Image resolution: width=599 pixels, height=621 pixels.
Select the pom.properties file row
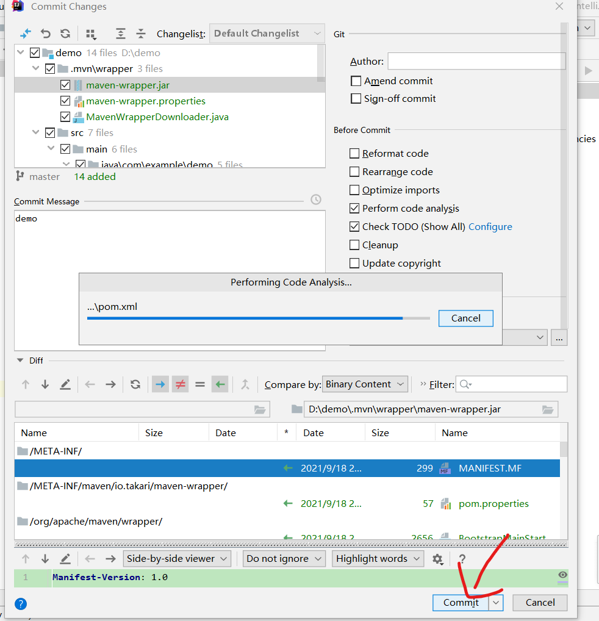point(287,504)
